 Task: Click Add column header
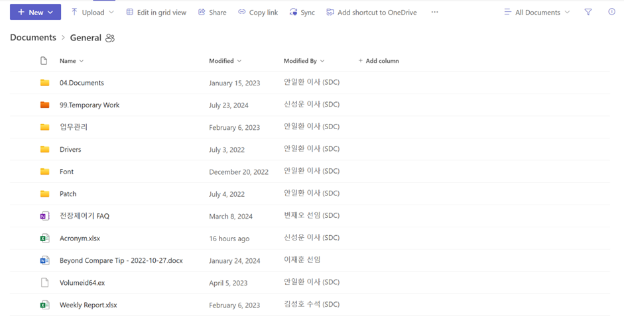[x=379, y=61]
